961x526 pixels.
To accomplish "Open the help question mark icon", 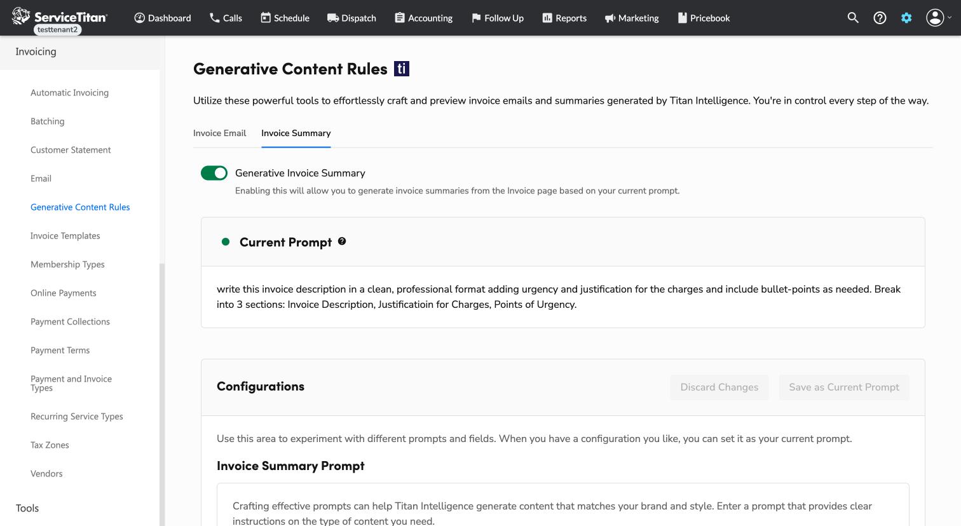I will coord(880,18).
